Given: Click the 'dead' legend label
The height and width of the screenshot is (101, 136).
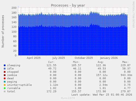Looking at the screenshot, I should (10, 78).
